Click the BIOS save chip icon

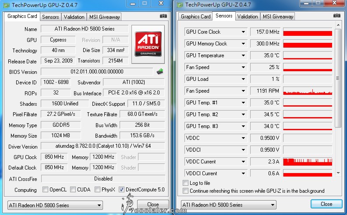160,72
